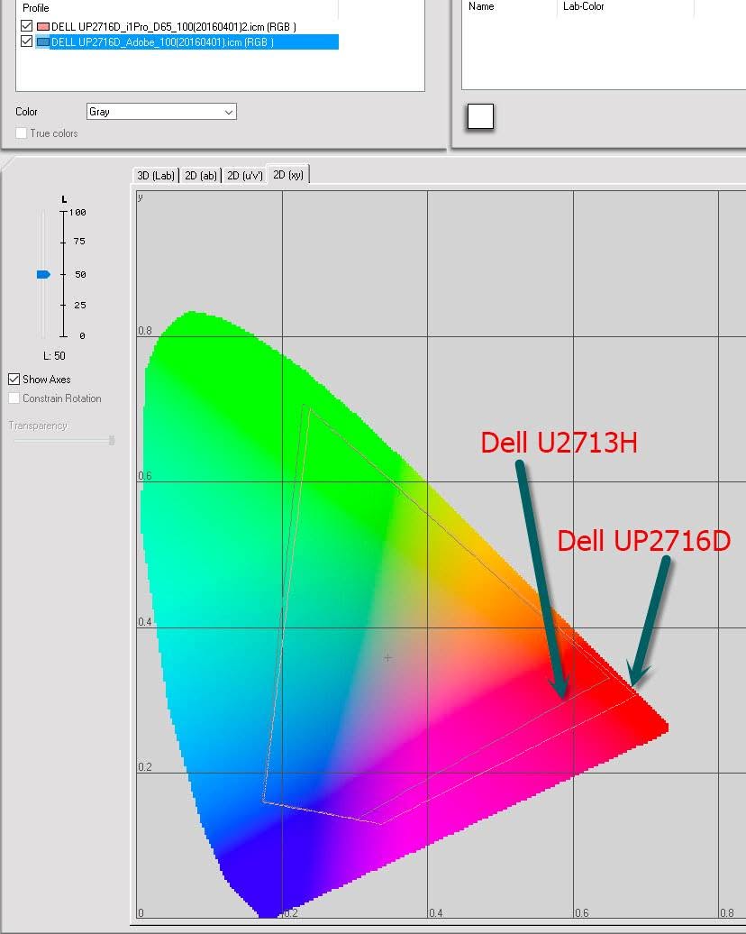This screenshot has height=934, width=746.
Task: Disable the Show Axes checkbox
Action: pos(14,379)
